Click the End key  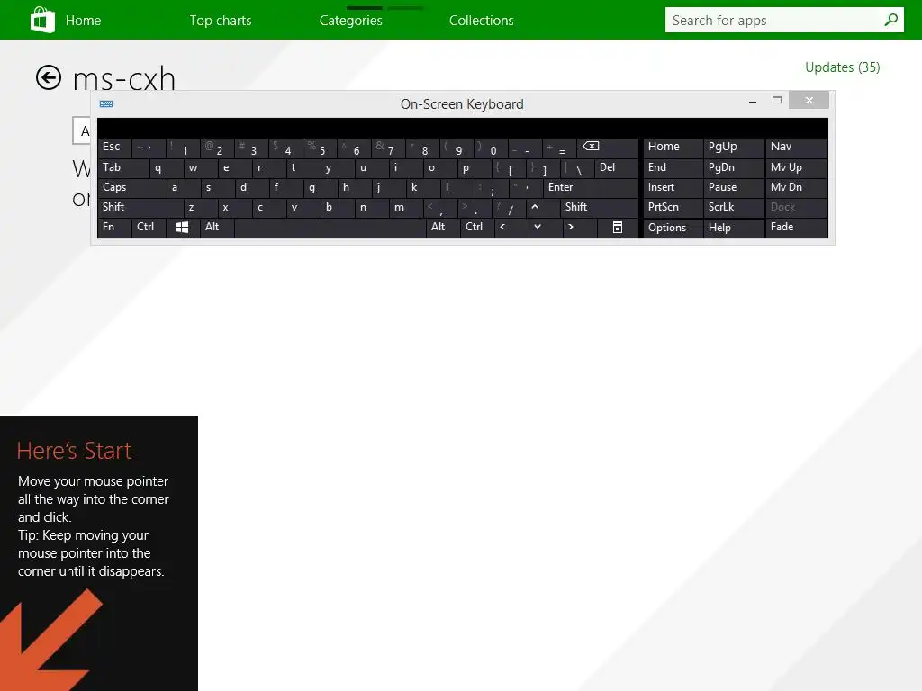(673, 168)
